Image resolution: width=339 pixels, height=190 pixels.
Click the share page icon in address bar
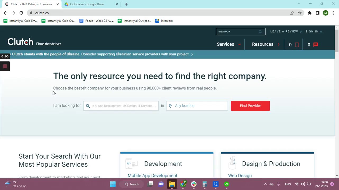pyautogui.click(x=292, y=13)
